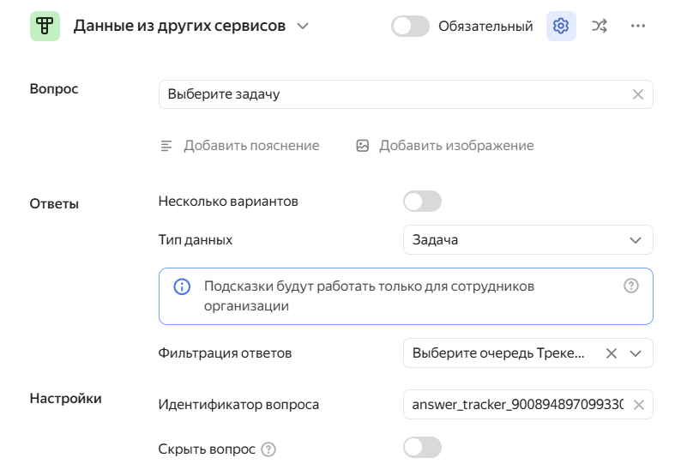Click the green question-type block icon

pos(45,27)
